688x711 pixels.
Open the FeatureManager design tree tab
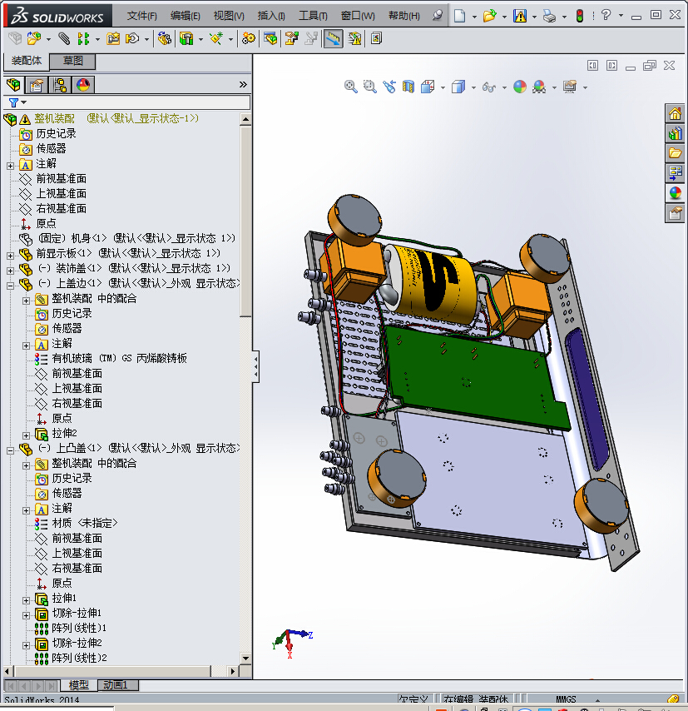tap(13, 85)
